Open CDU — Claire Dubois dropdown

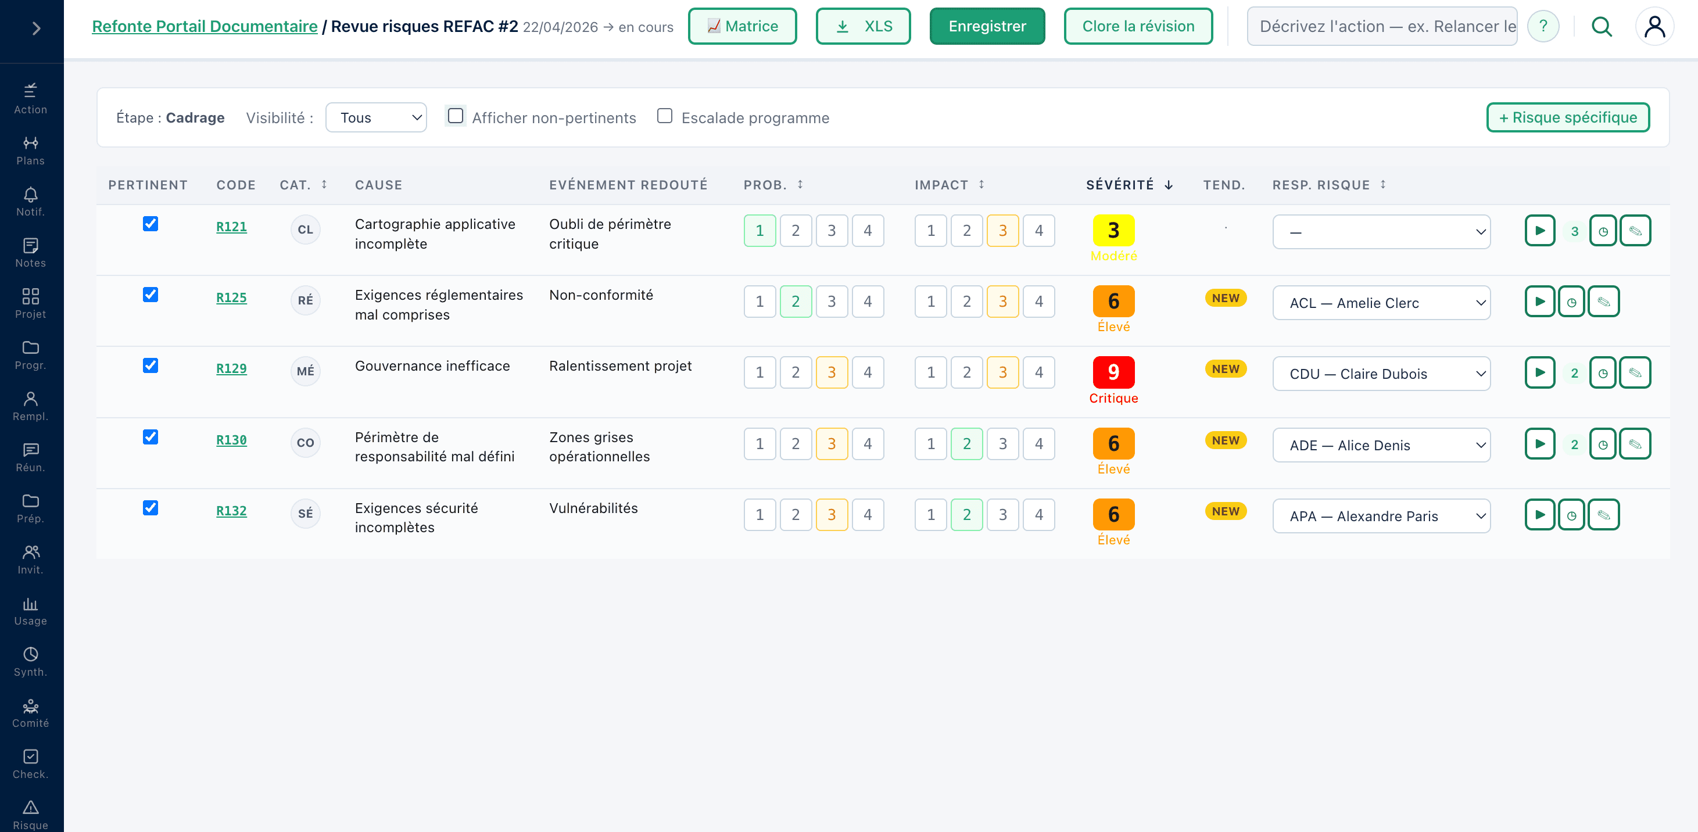1381,374
